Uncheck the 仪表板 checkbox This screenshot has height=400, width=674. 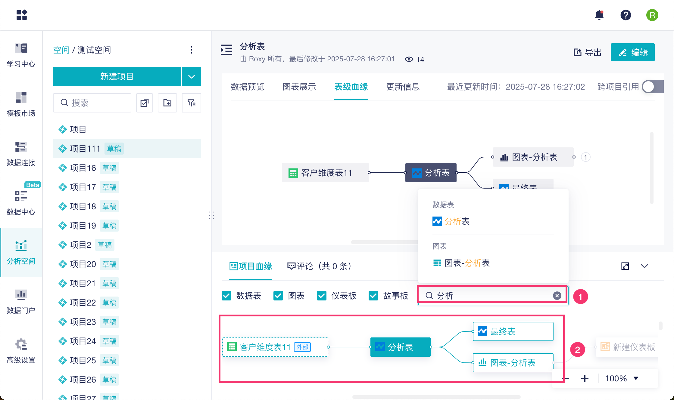click(322, 296)
